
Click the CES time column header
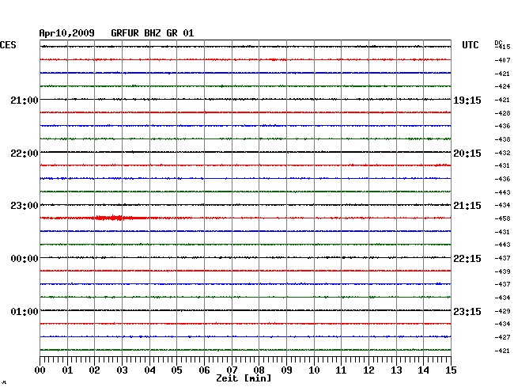coord(8,45)
